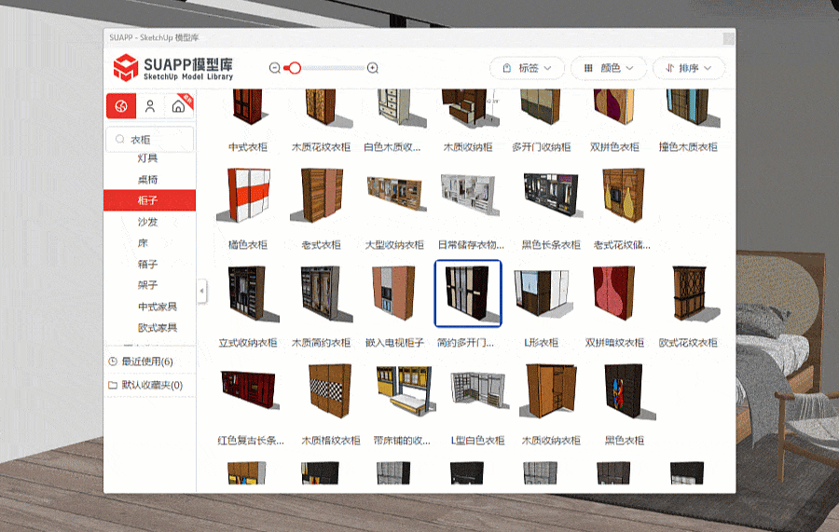Select the 带床铺的收... model thumbnail
Viewport: 839px width, 532px height.
[406, 390]
